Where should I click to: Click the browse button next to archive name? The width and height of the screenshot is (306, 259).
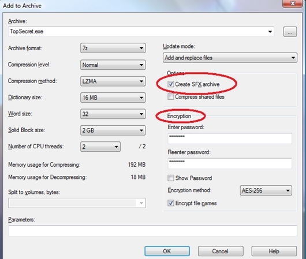coord(290,32)
